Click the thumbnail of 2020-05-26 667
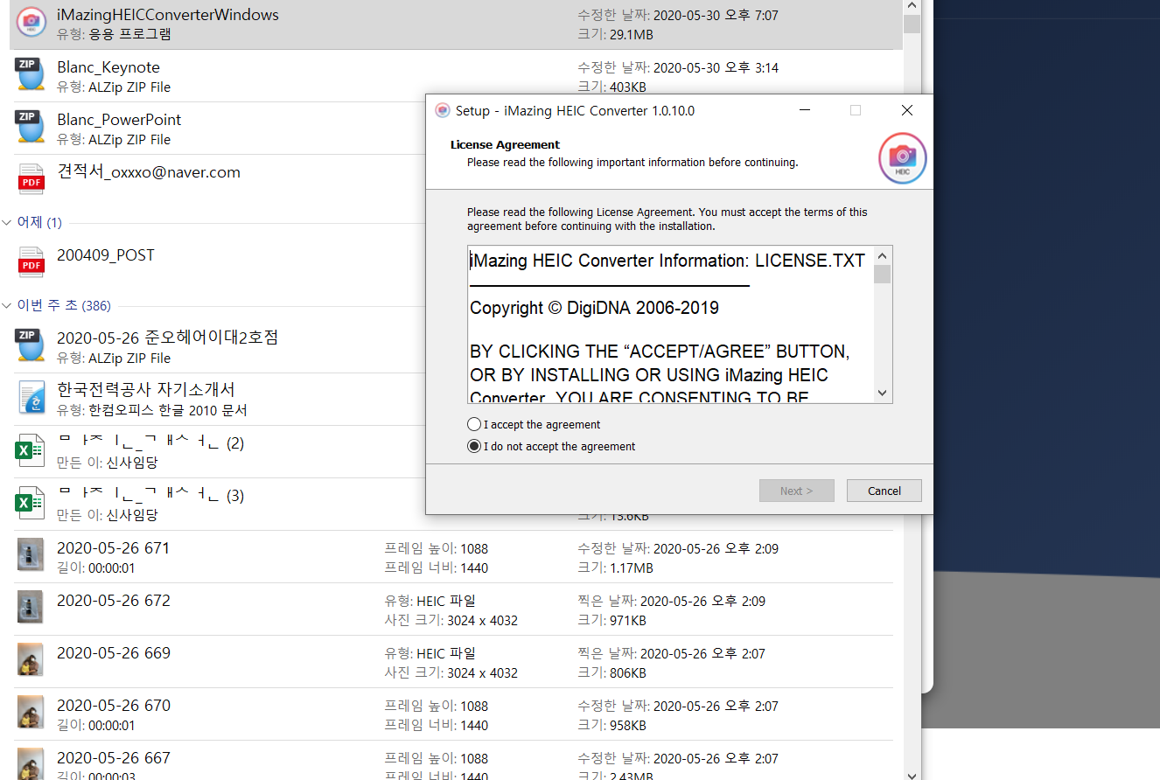The width and height of the screenshot is (1160, 780). pyautogui.click(x=30, y=763)
